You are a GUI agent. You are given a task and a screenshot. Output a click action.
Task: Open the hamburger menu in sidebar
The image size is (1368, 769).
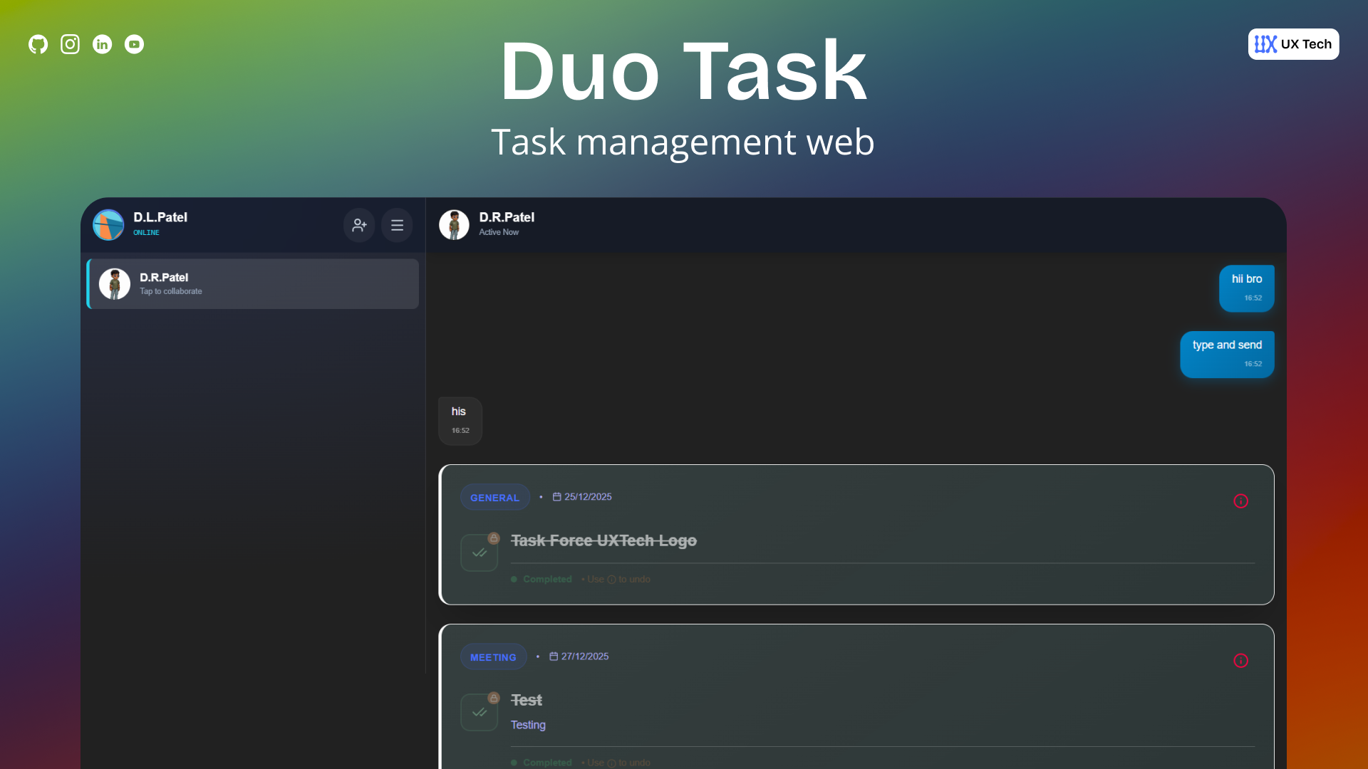coord(397,225)
